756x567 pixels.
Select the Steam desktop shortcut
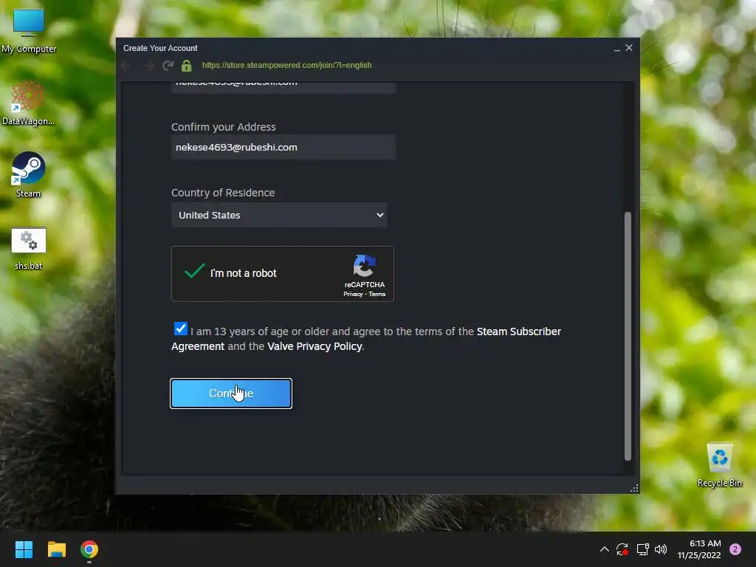pyautogui.click(x=28, y=175)
